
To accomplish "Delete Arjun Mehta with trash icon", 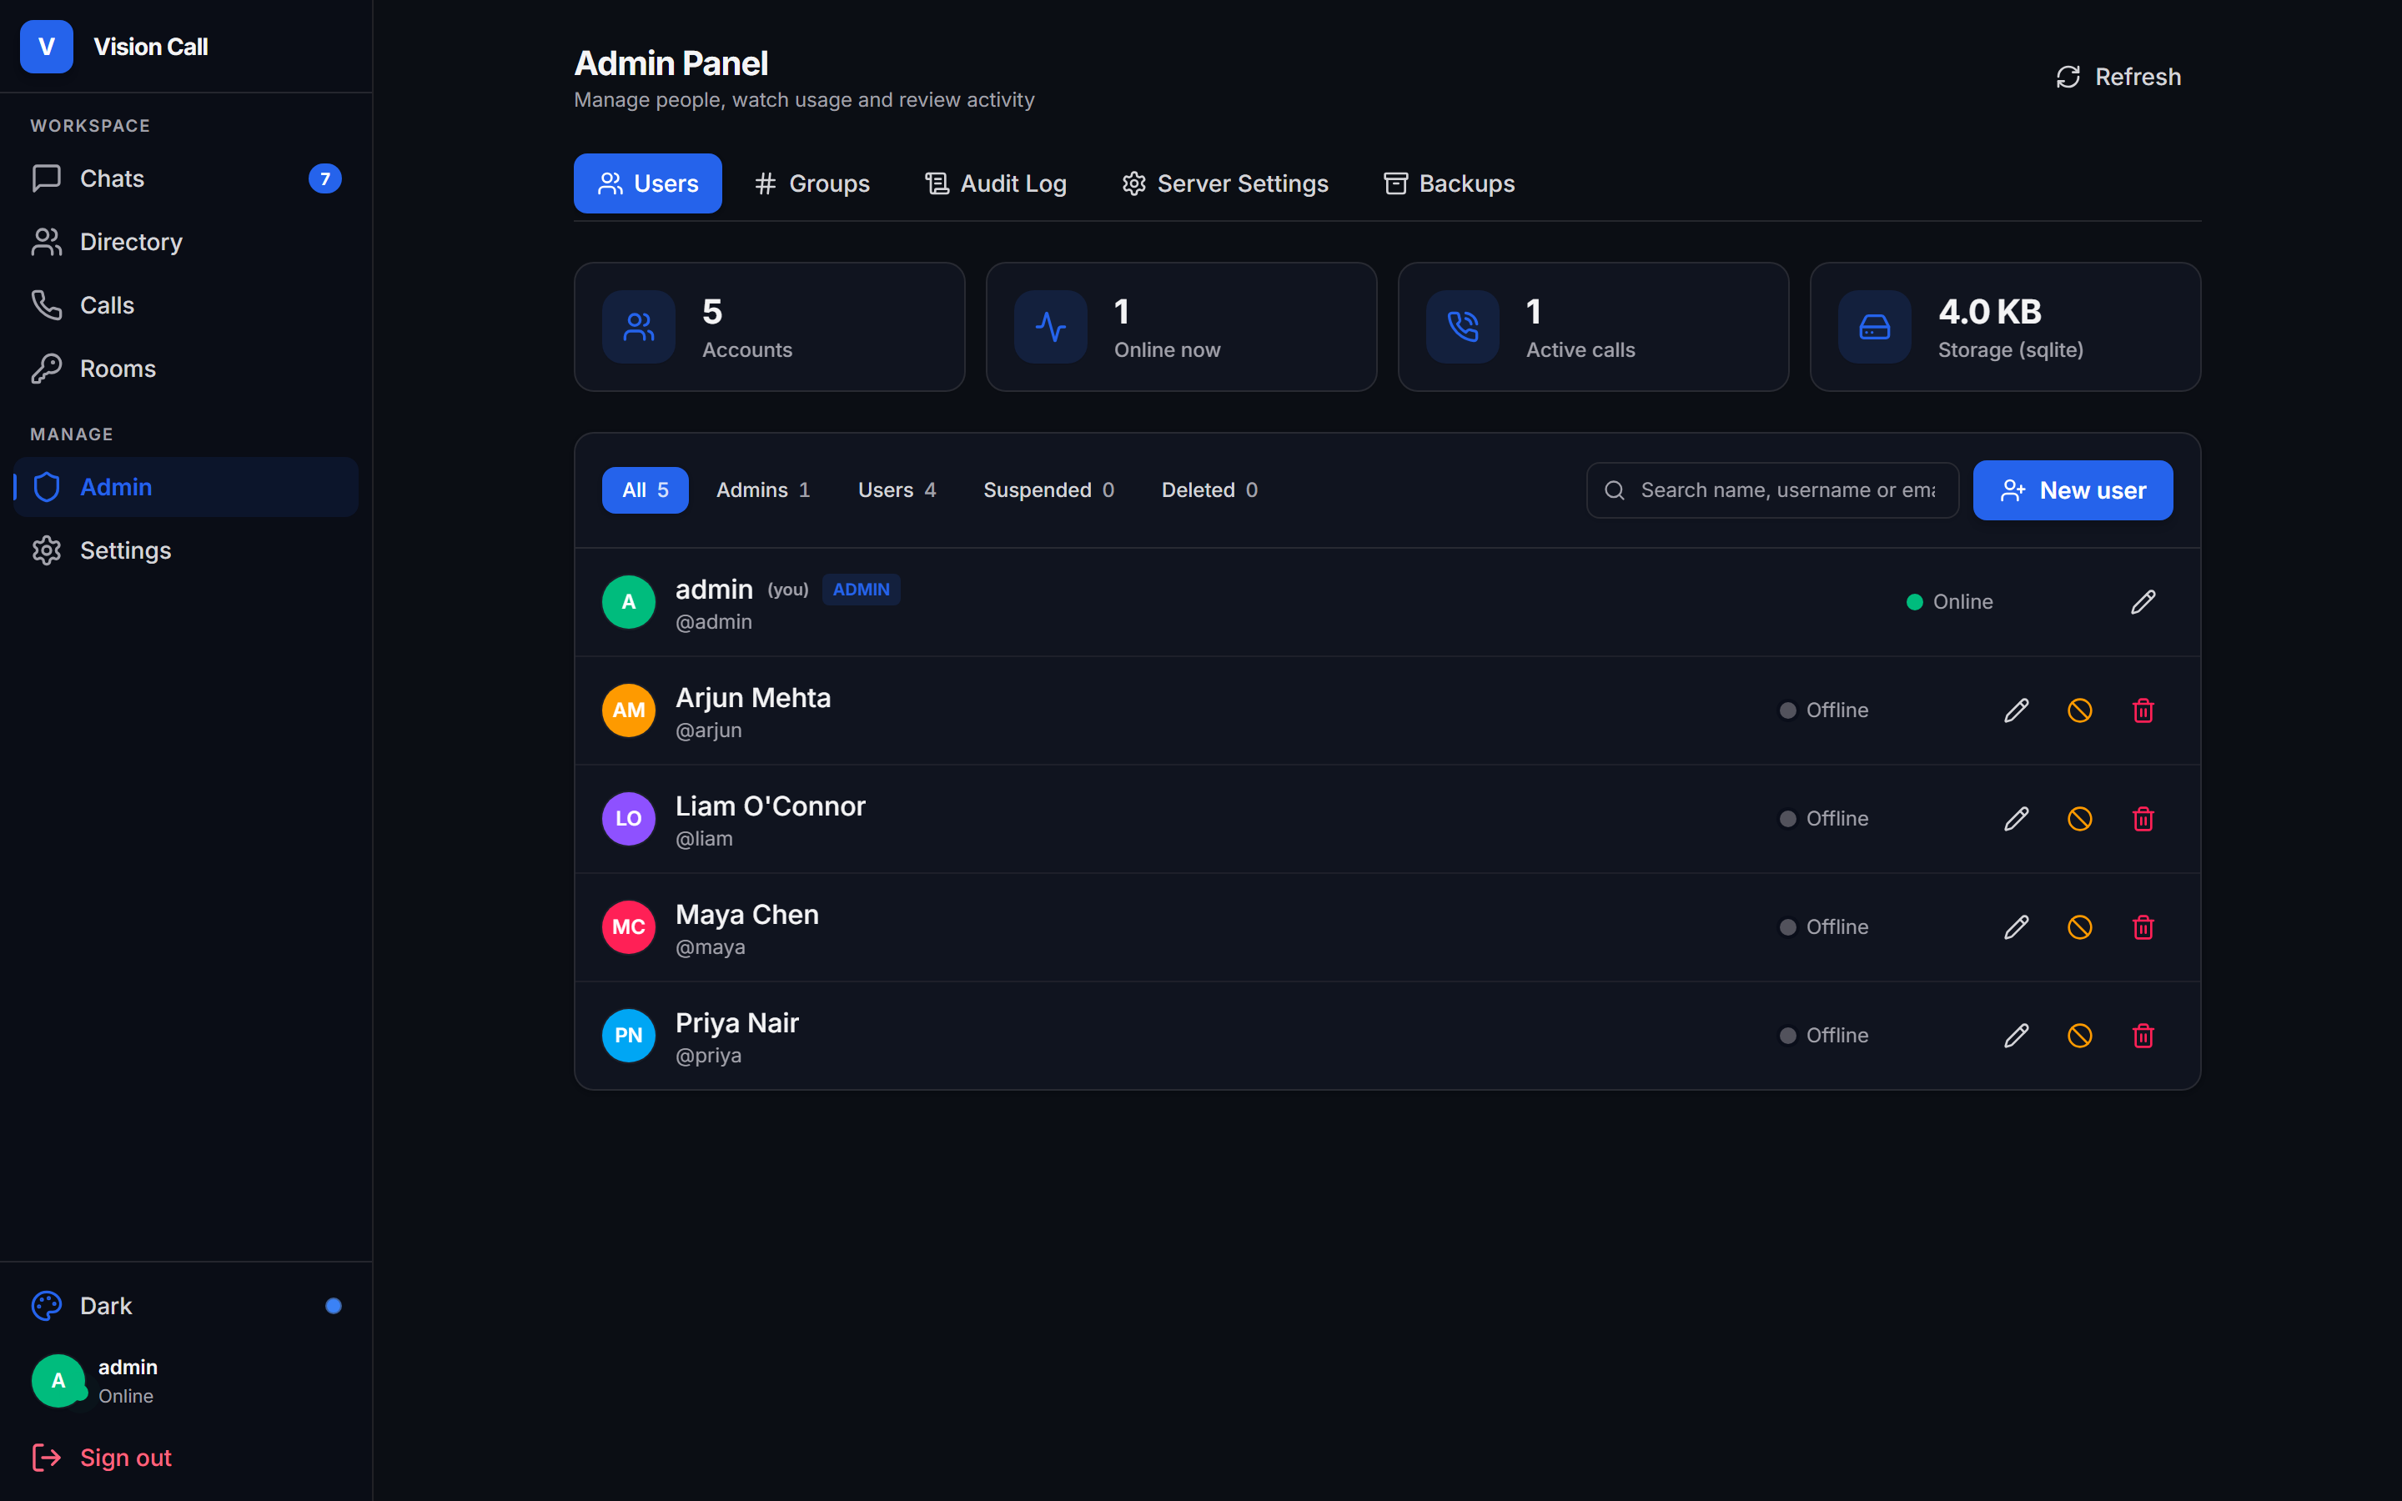I will (x=2143, y=710).
